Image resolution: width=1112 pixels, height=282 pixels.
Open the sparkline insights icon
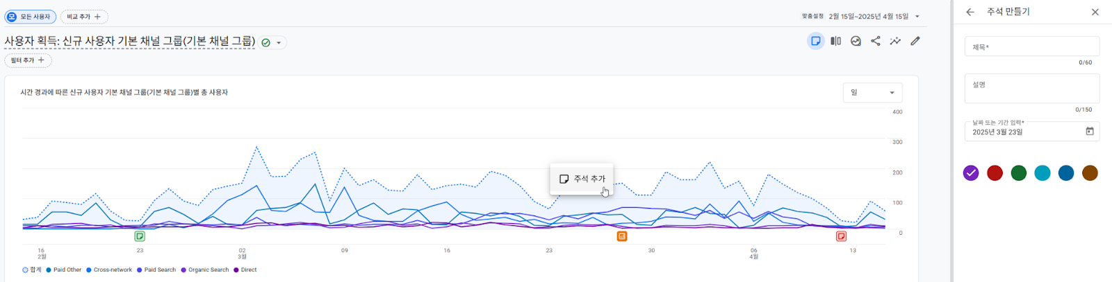(x=895, y=41)
